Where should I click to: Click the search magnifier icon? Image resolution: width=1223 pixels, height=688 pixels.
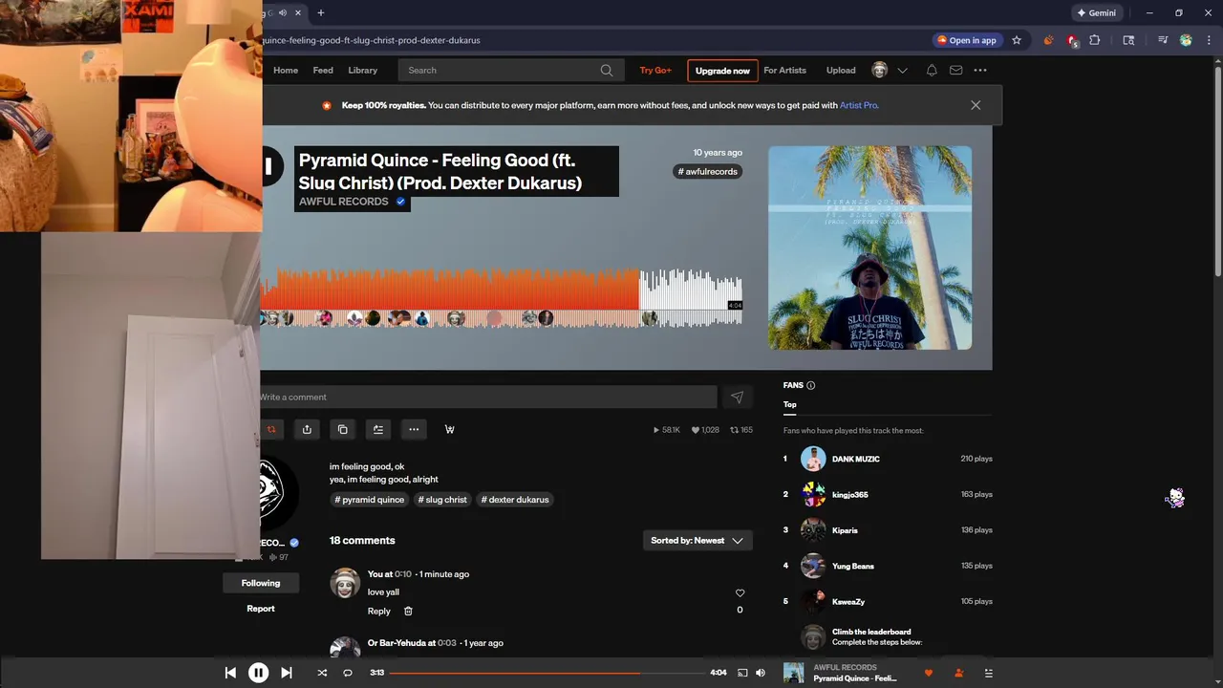click(x=607, y=70)
